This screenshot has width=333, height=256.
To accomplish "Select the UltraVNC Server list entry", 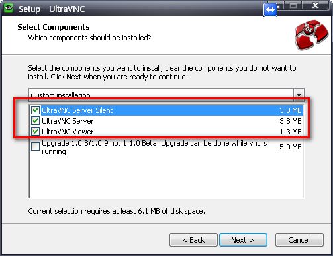I will click(166, 121).
